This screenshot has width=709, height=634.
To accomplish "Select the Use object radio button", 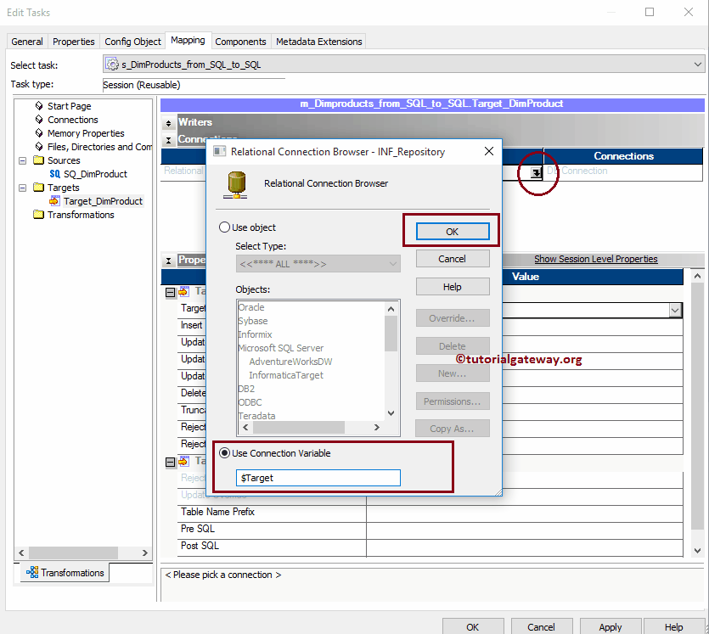I will click(x=225, y=227).
